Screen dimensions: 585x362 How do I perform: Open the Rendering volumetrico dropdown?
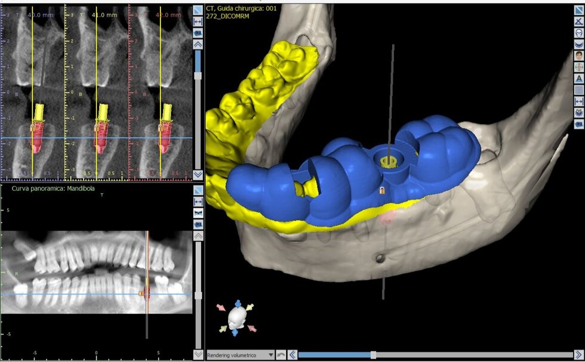240,355
